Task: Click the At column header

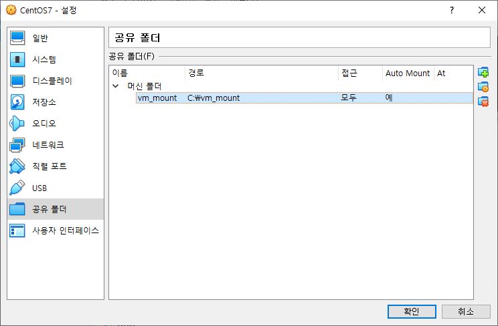Action: [454, 73]
